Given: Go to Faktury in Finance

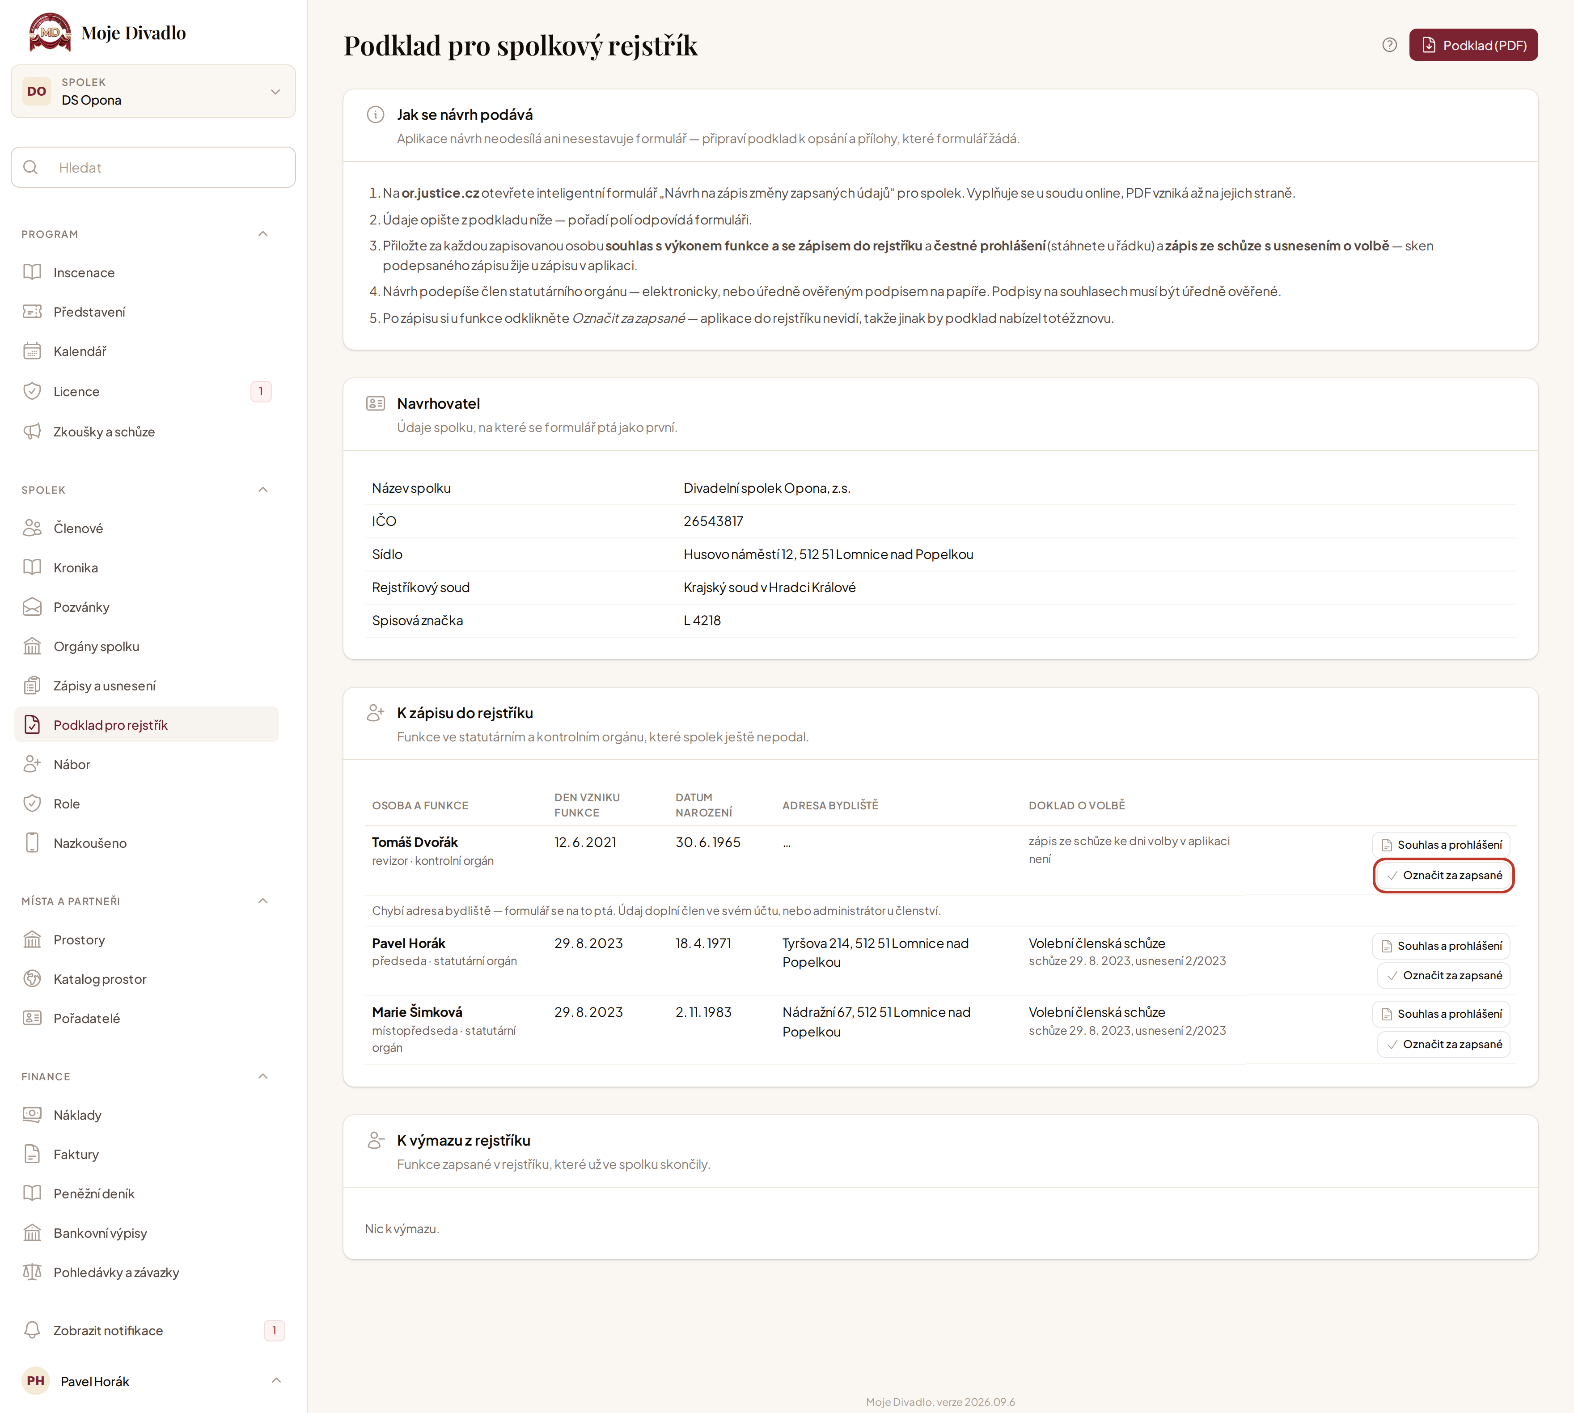Looking at the screenshot, I should coord(146,1155).
